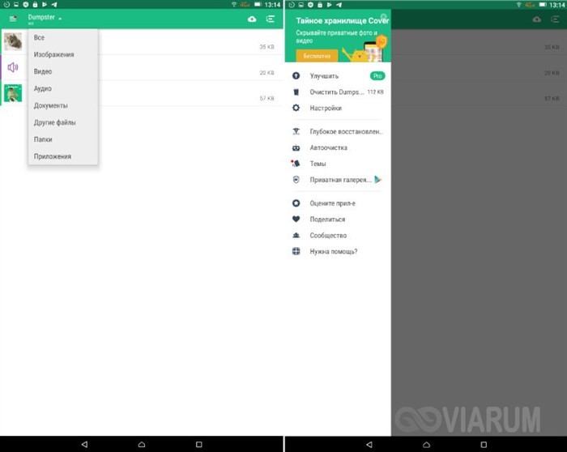
Task: Select Приложения filter entry
Action: tap(53, 156)
